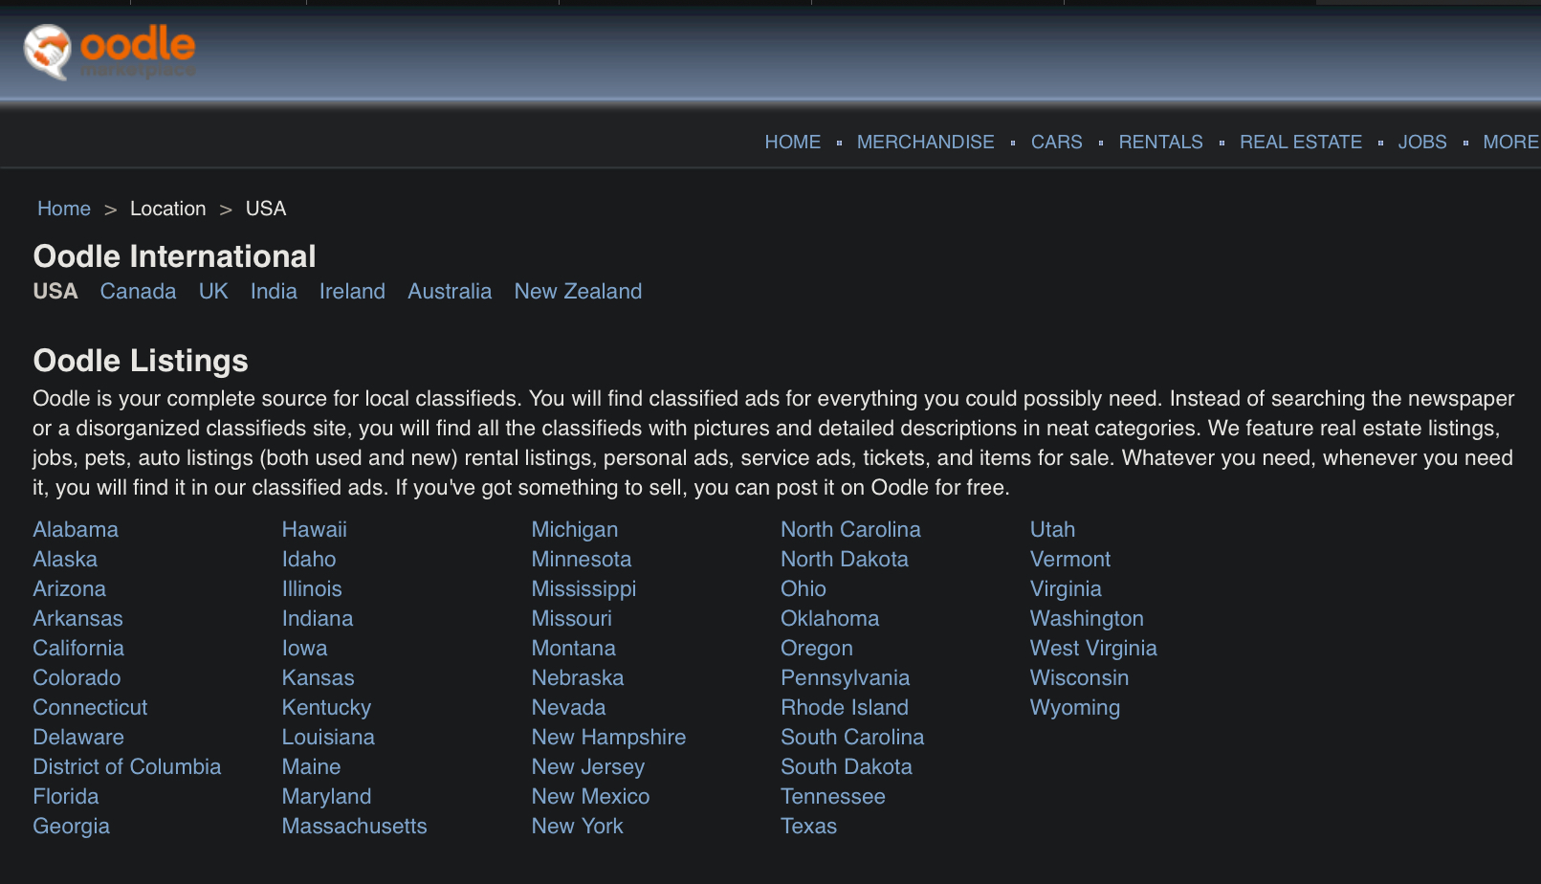
Task: Browse Illinois classifieds
Action: (312, 589)
